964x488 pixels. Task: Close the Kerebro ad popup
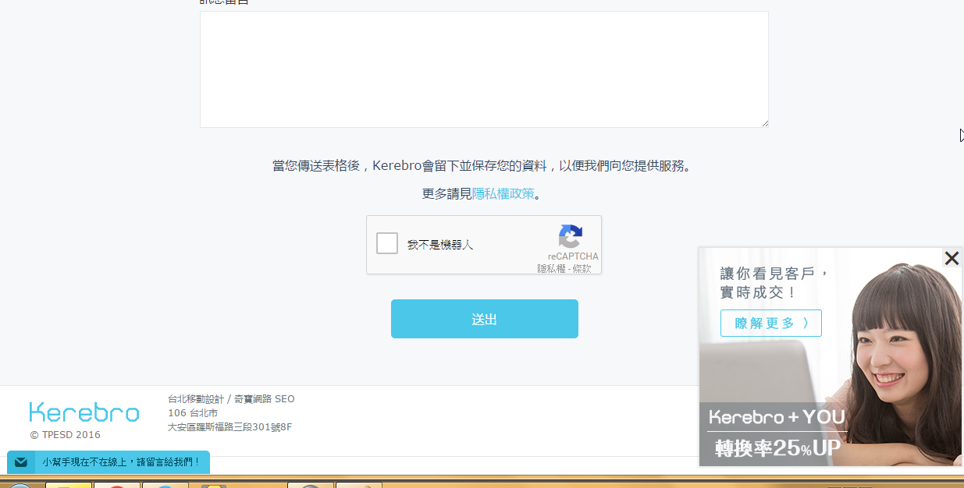[x=951, y=259]
